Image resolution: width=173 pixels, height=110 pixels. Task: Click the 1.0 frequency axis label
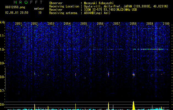(x=2, y=50)
